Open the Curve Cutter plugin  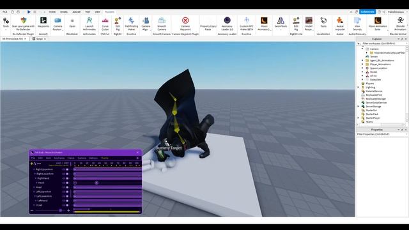pos(105,24)
